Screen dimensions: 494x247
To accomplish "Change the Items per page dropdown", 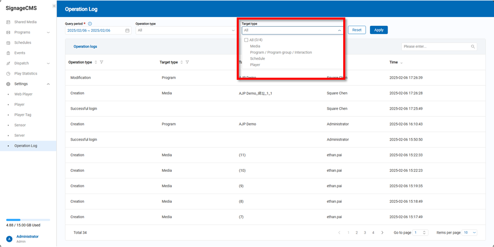I will tap(469, 233).
